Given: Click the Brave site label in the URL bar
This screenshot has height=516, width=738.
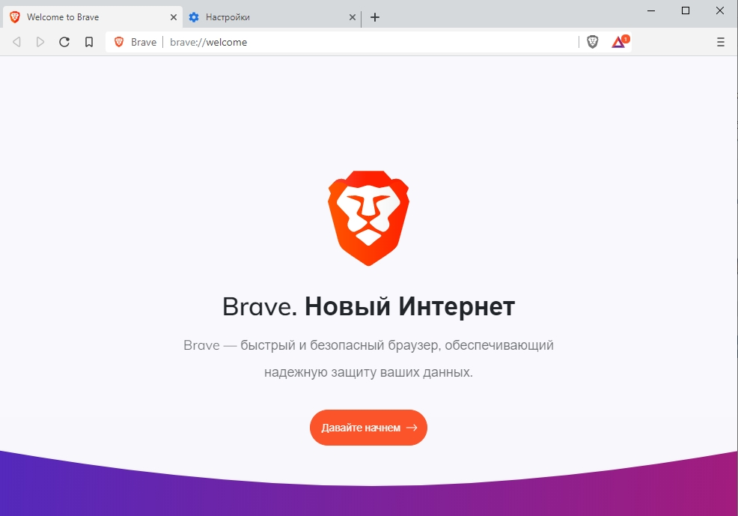Looking at the screenshot, I should coord(144,43).
